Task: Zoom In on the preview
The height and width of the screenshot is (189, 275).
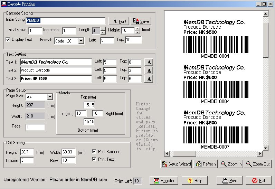Action: 231,164
